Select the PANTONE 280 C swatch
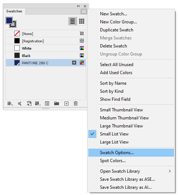Screen dimensions: 178x195 (46, 63)
